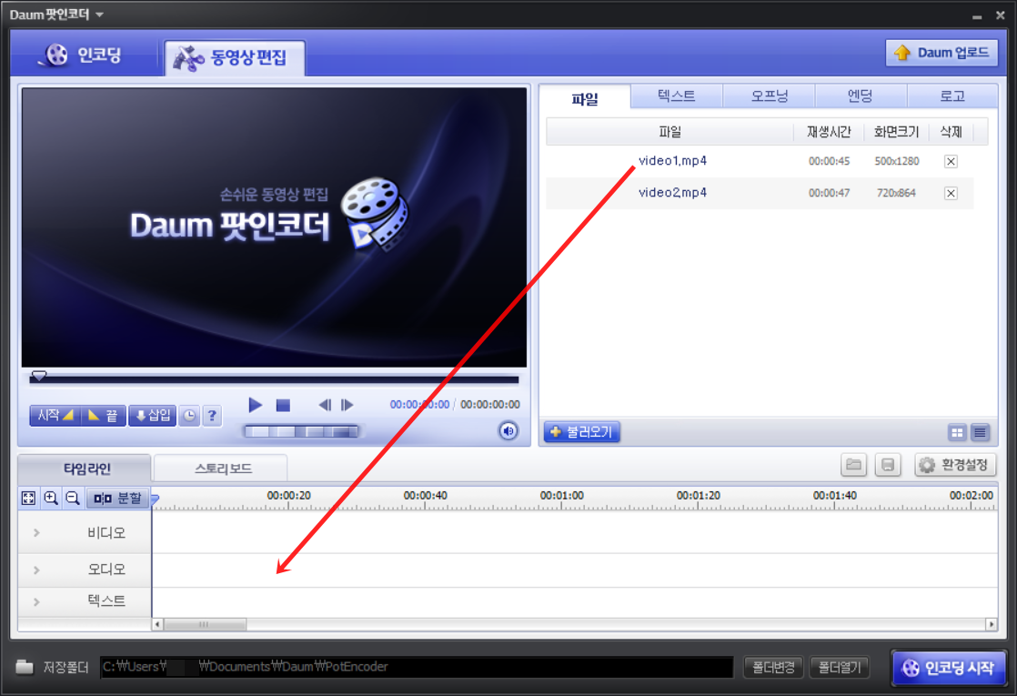Click the 저장폴더 folder icon
1017x696 pixels.
(25, 667)
